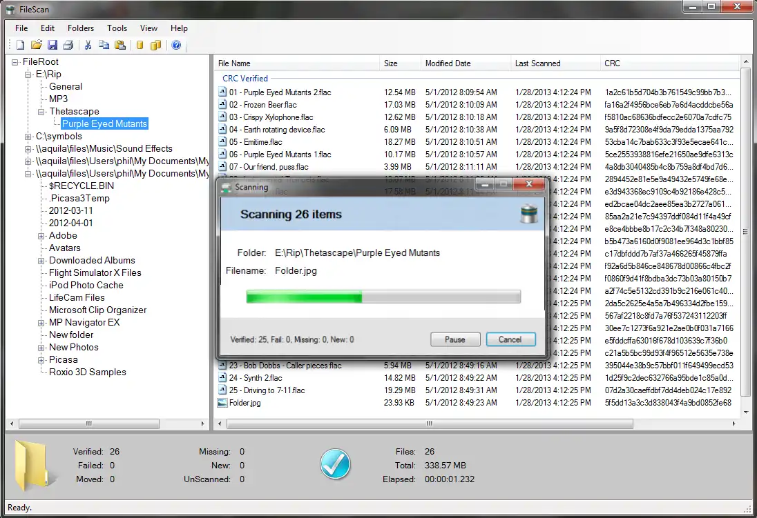Click the database scanner icon in Scanning dialog
This screenshot has height=518, width=757.
(529, 214)
